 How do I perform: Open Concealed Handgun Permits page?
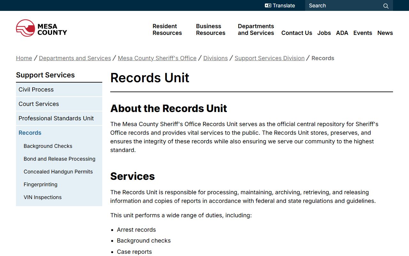pos(58,172)
